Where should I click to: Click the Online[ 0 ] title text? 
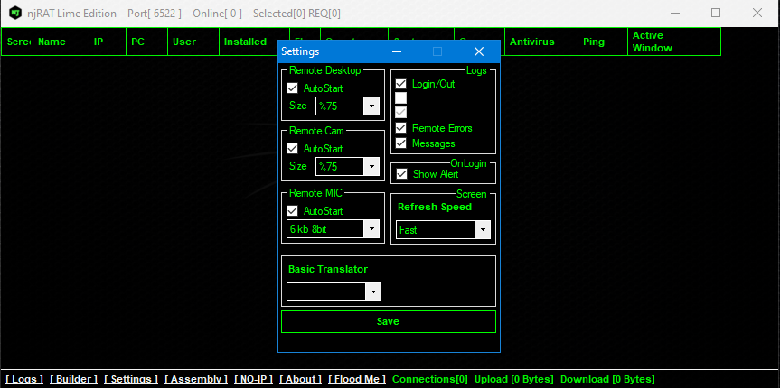[x=218, y=14]
